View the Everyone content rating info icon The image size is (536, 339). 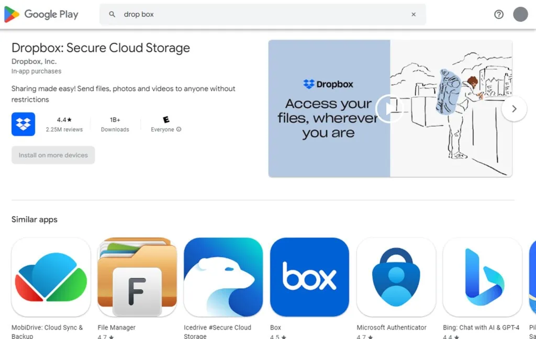pos(179,129)
